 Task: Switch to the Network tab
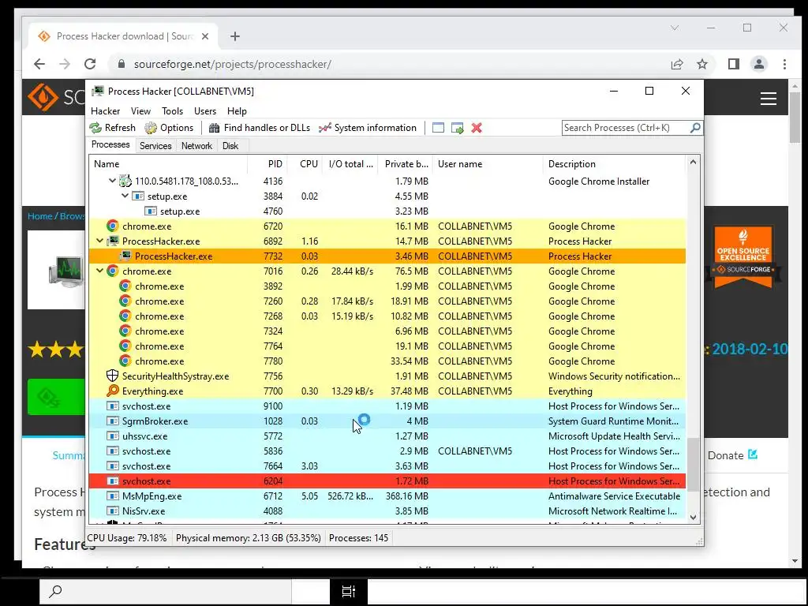click(x=196, y=146)
